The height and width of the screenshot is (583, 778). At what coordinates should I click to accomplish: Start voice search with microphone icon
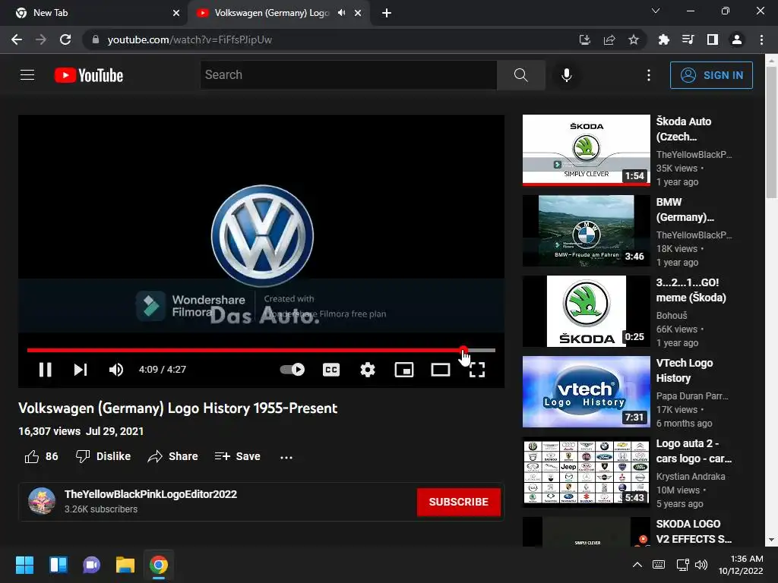[x=566, y=75]
